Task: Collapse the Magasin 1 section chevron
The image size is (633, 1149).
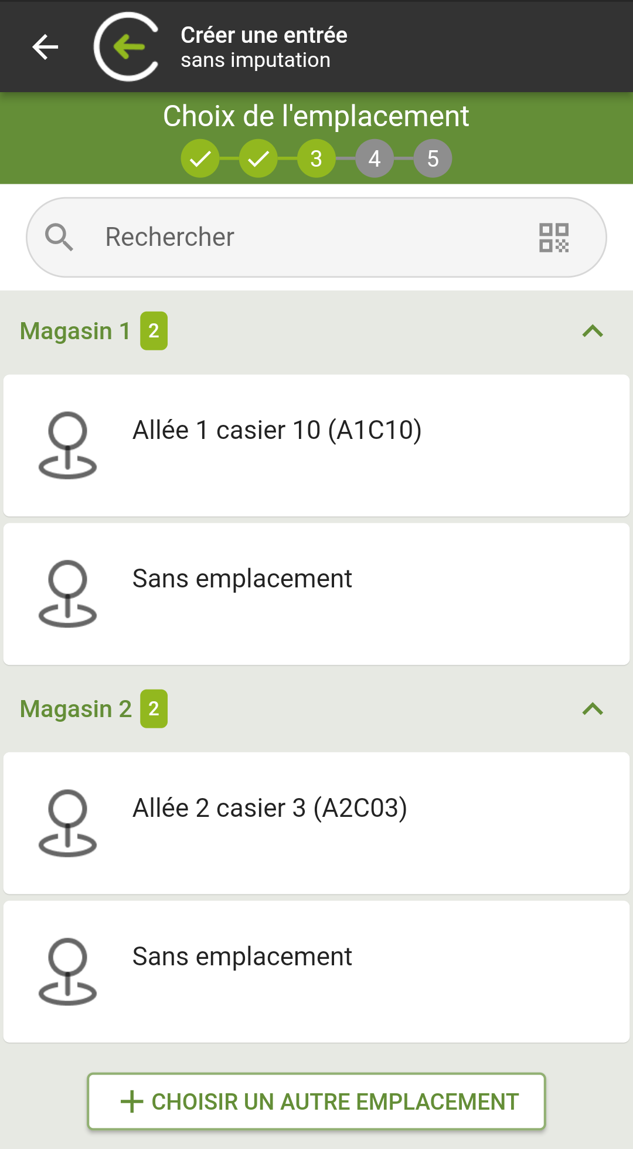Action: point(593,331)
